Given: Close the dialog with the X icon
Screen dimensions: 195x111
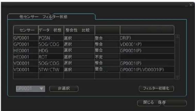Looking at the screenshot, I should click(191, 5).
